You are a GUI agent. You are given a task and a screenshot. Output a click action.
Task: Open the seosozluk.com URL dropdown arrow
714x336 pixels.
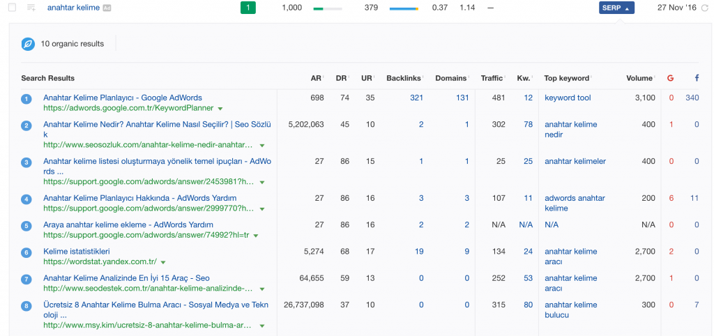262,146
